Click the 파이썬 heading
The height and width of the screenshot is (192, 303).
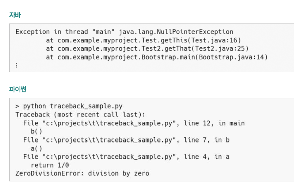pyautogui.click(x=18, y=89)
